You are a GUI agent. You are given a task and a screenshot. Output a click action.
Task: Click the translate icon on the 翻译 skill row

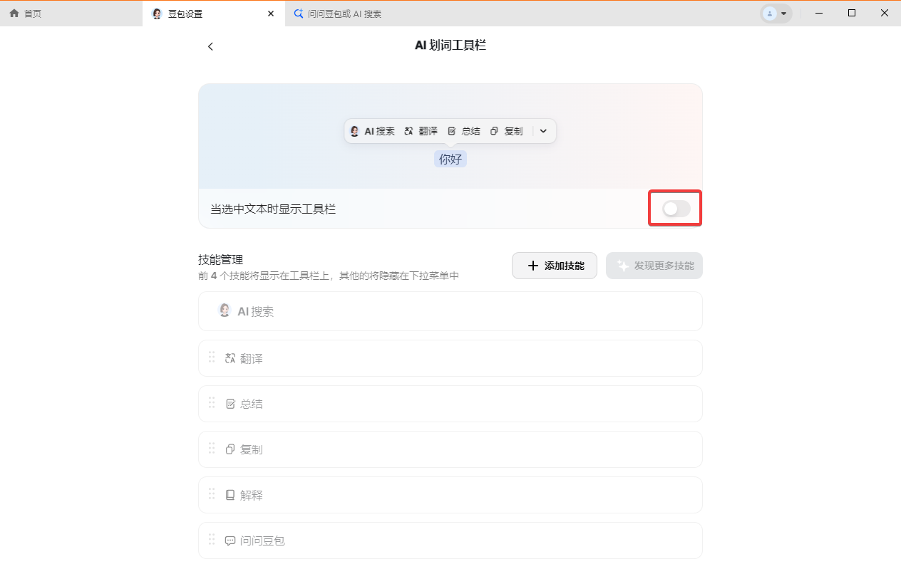tap(230, 357)
